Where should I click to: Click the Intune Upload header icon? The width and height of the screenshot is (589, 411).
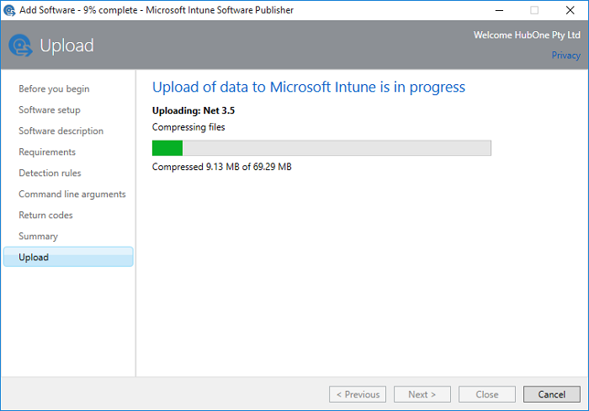pos(21,45)
